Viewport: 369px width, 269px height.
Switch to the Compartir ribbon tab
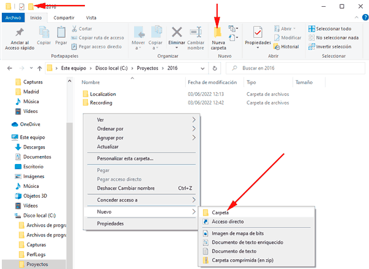pos(64,18)
